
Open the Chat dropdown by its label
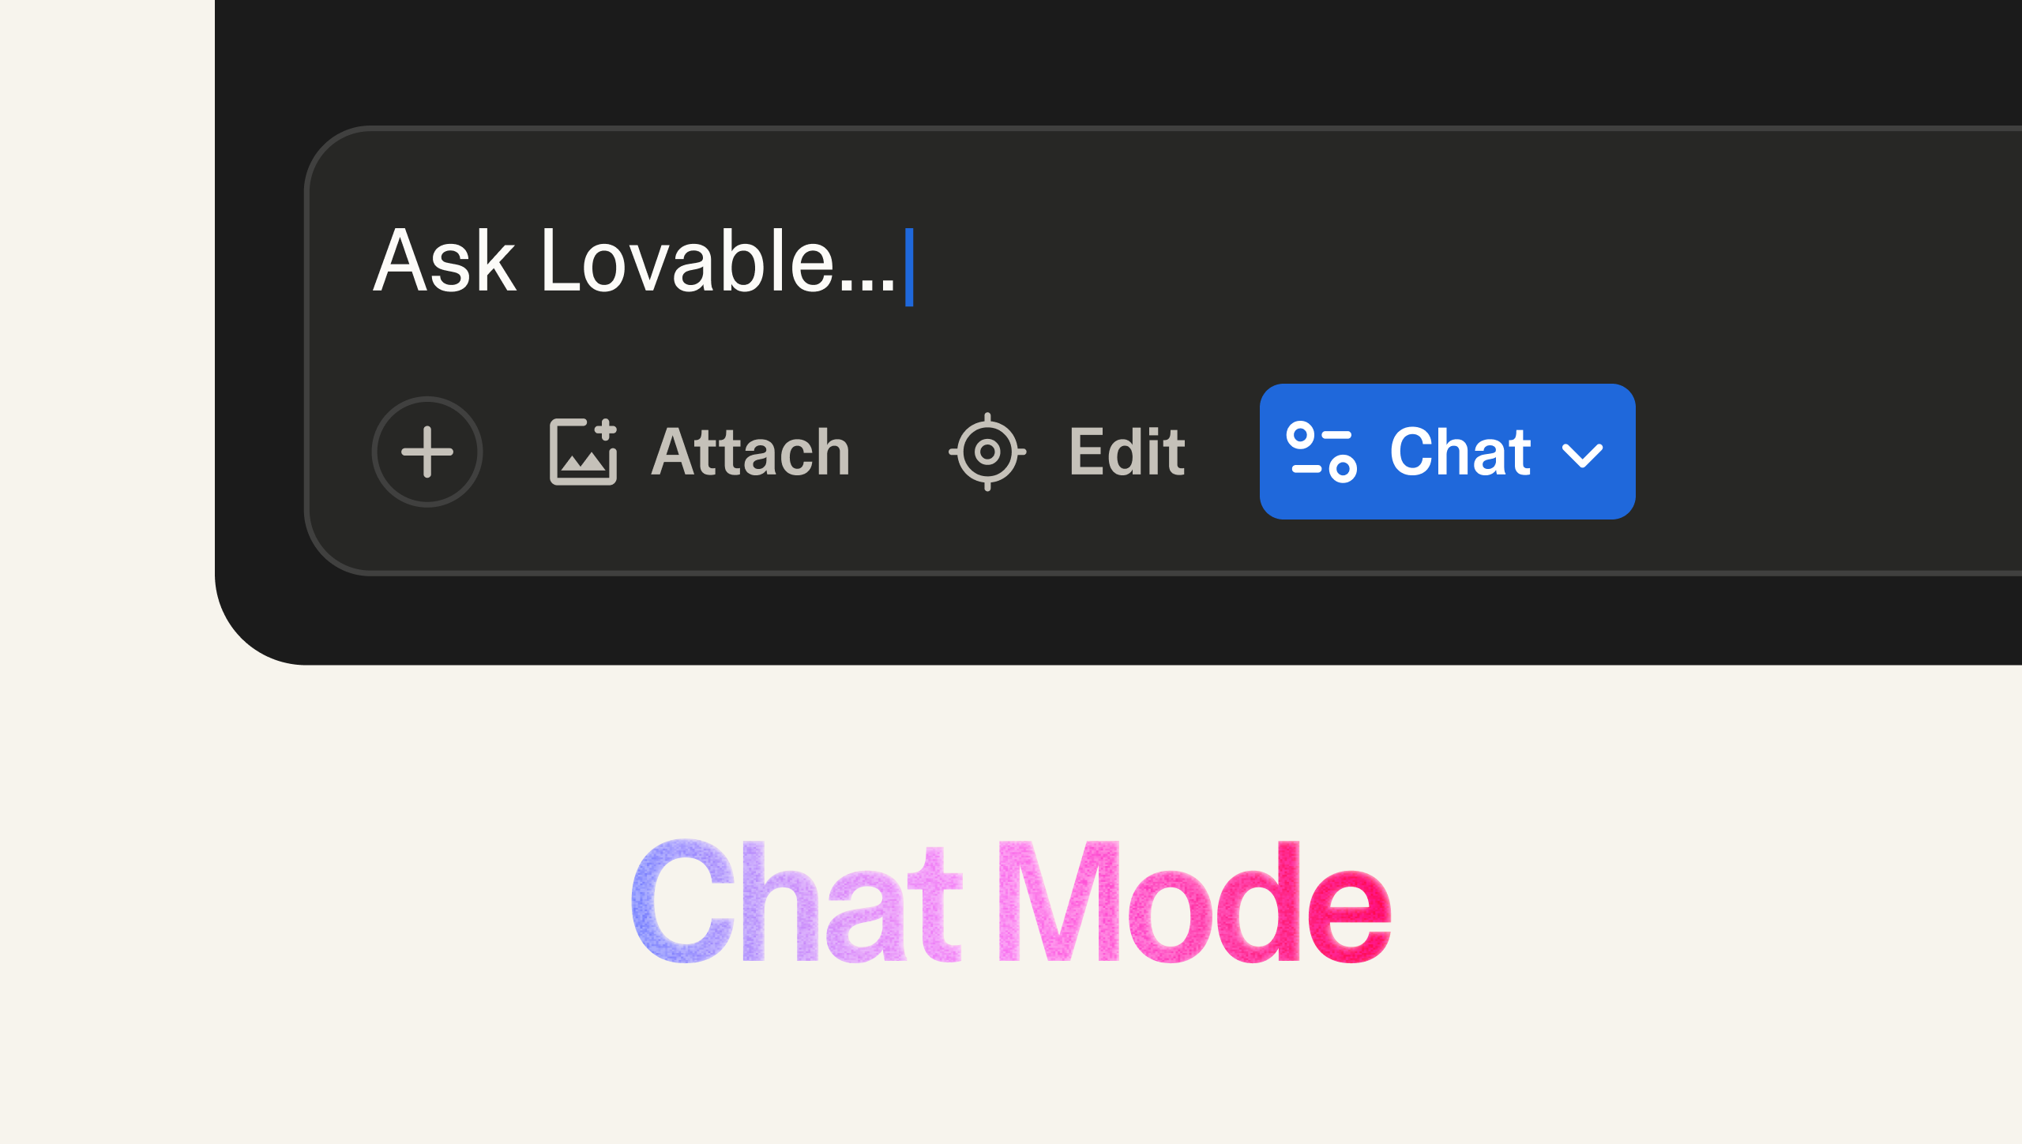point(1460,452)
